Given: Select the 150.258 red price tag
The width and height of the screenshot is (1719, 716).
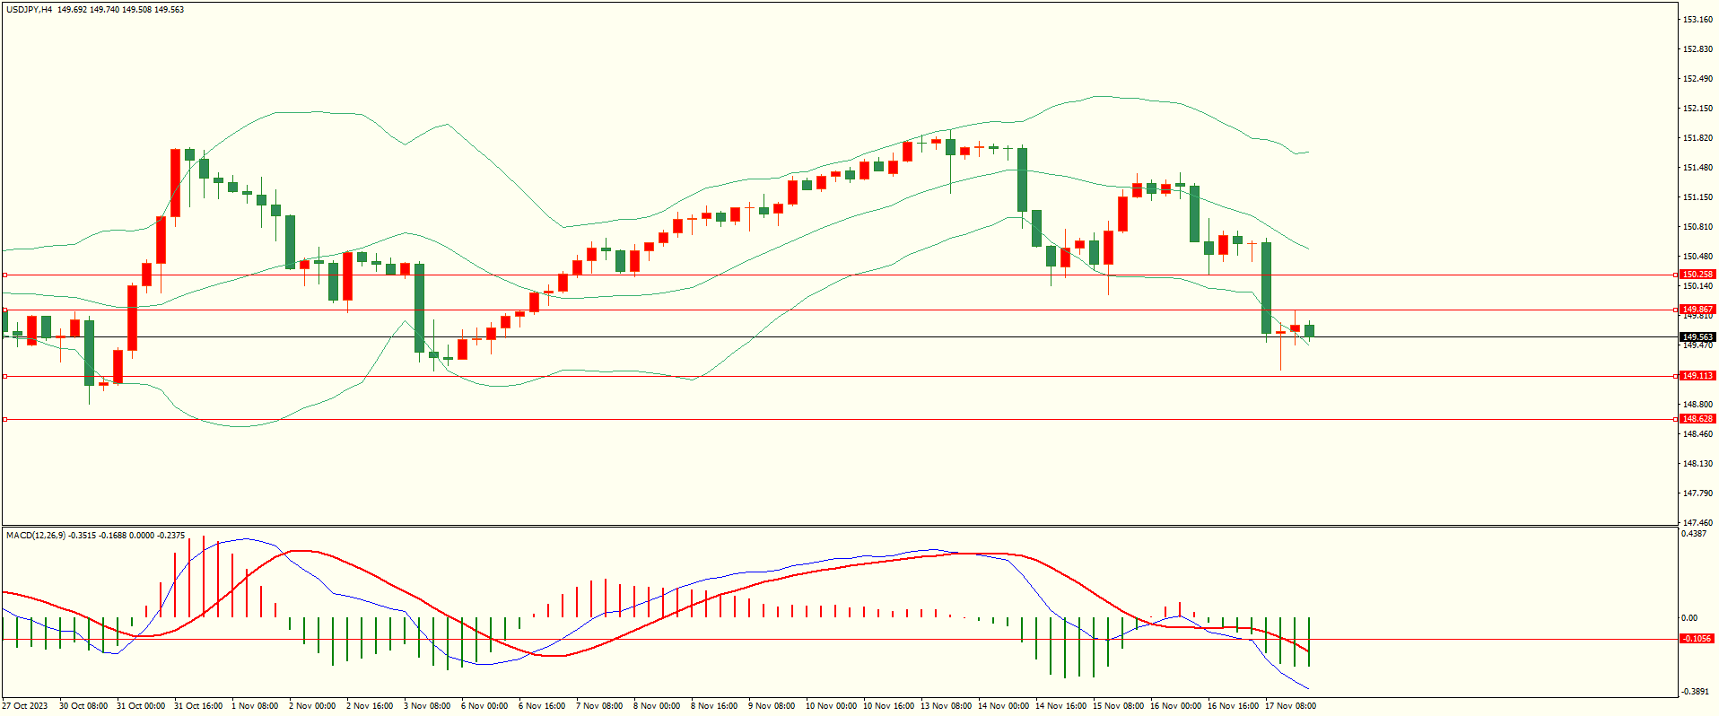Looking at the screenshot, I should coord(1697,275).
